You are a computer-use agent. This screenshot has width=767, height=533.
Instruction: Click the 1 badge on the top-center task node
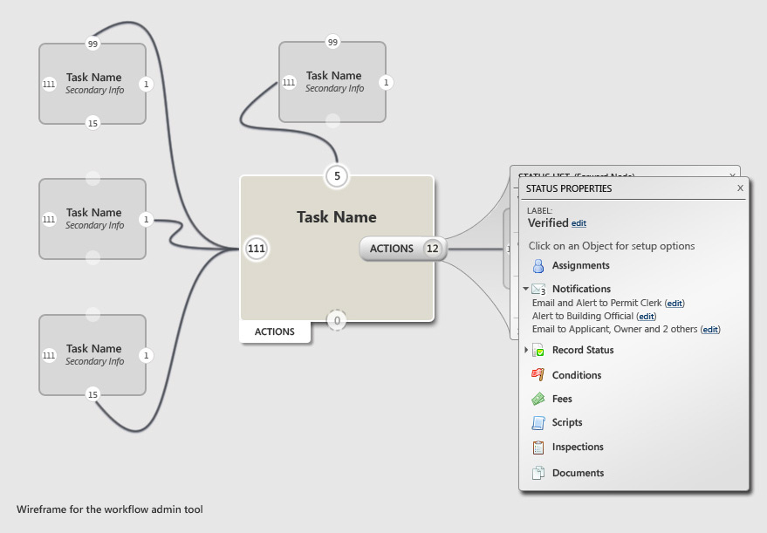coord(386,83)
